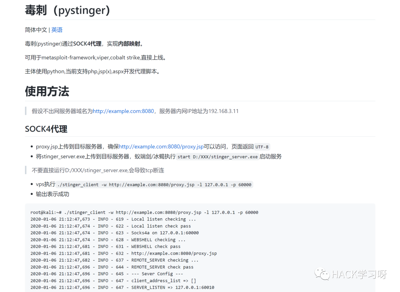Image resolution: width=400 pixels, height=292 pixels.
Task: Click log line '--- Sever Config ---'
Action: click(x=107, y=274)
